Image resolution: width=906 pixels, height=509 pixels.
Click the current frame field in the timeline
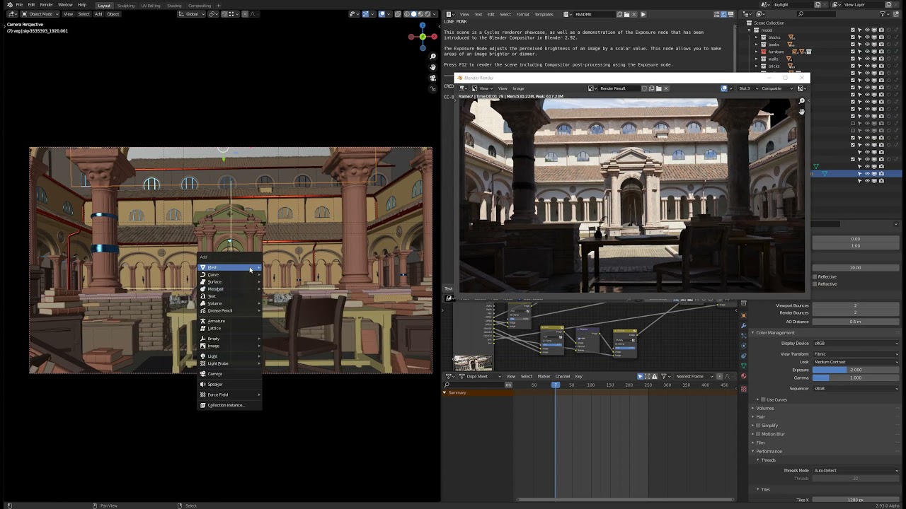[x=556, y=385]
